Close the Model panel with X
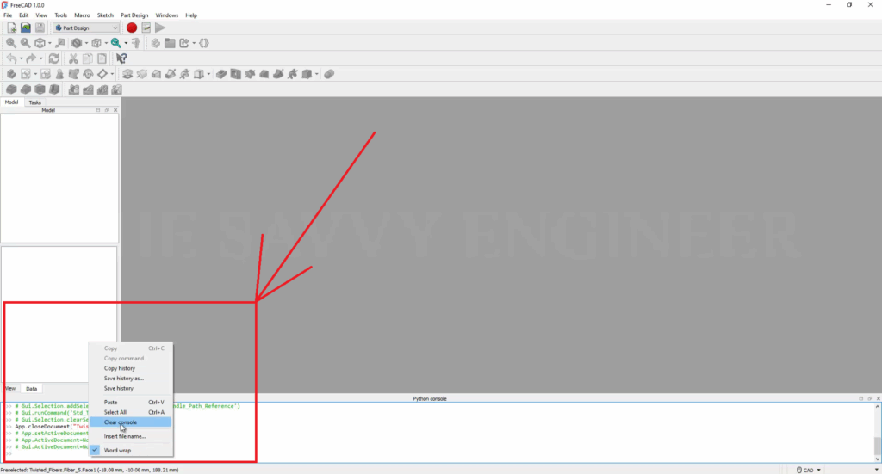Viewport: 882px width, 474px height. click(x=115, y=110)
